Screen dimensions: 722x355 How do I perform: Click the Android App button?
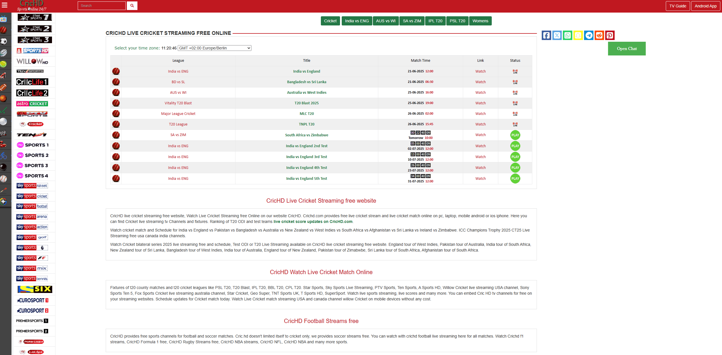coord(706,6)
